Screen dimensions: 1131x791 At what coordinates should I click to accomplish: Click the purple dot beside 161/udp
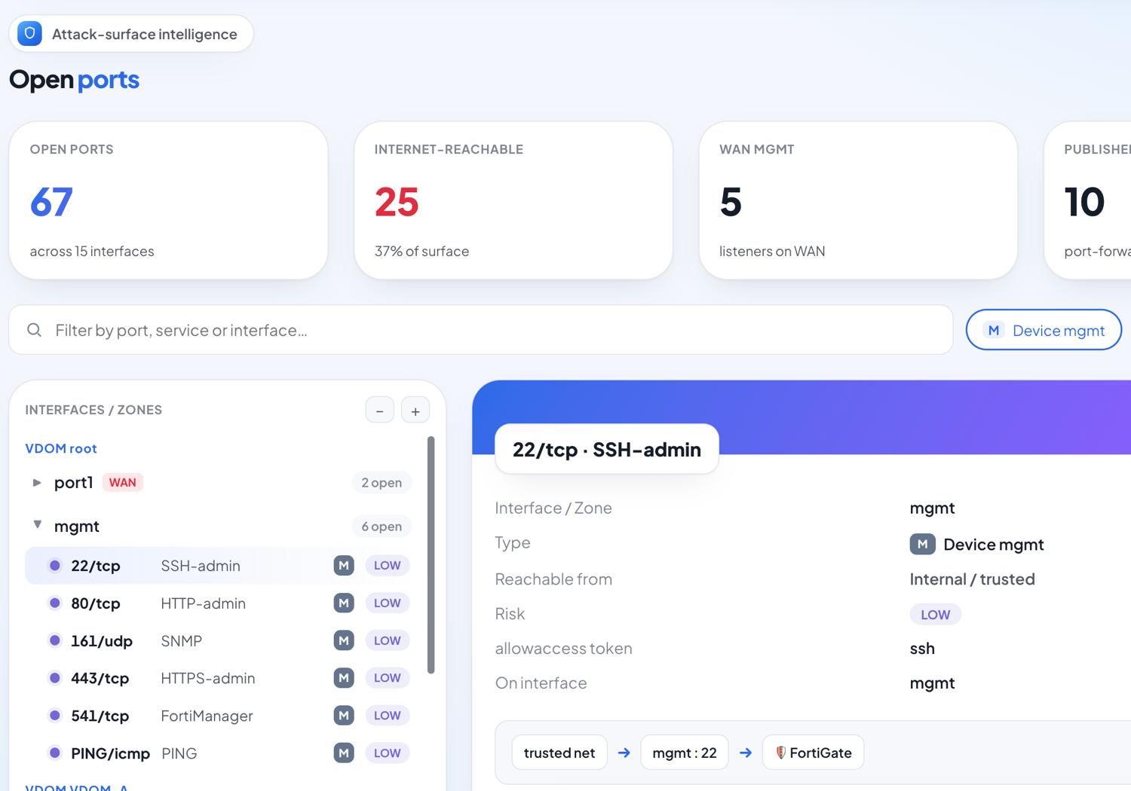point(54,641)
